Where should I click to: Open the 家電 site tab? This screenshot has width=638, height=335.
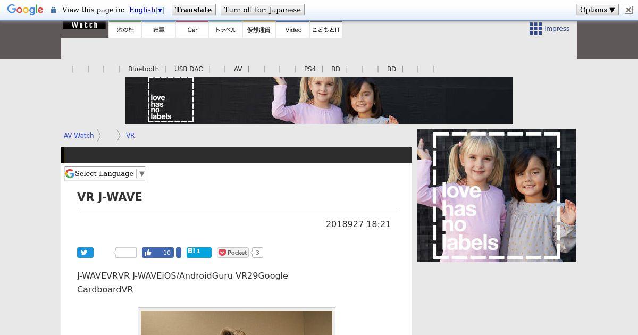159,30
